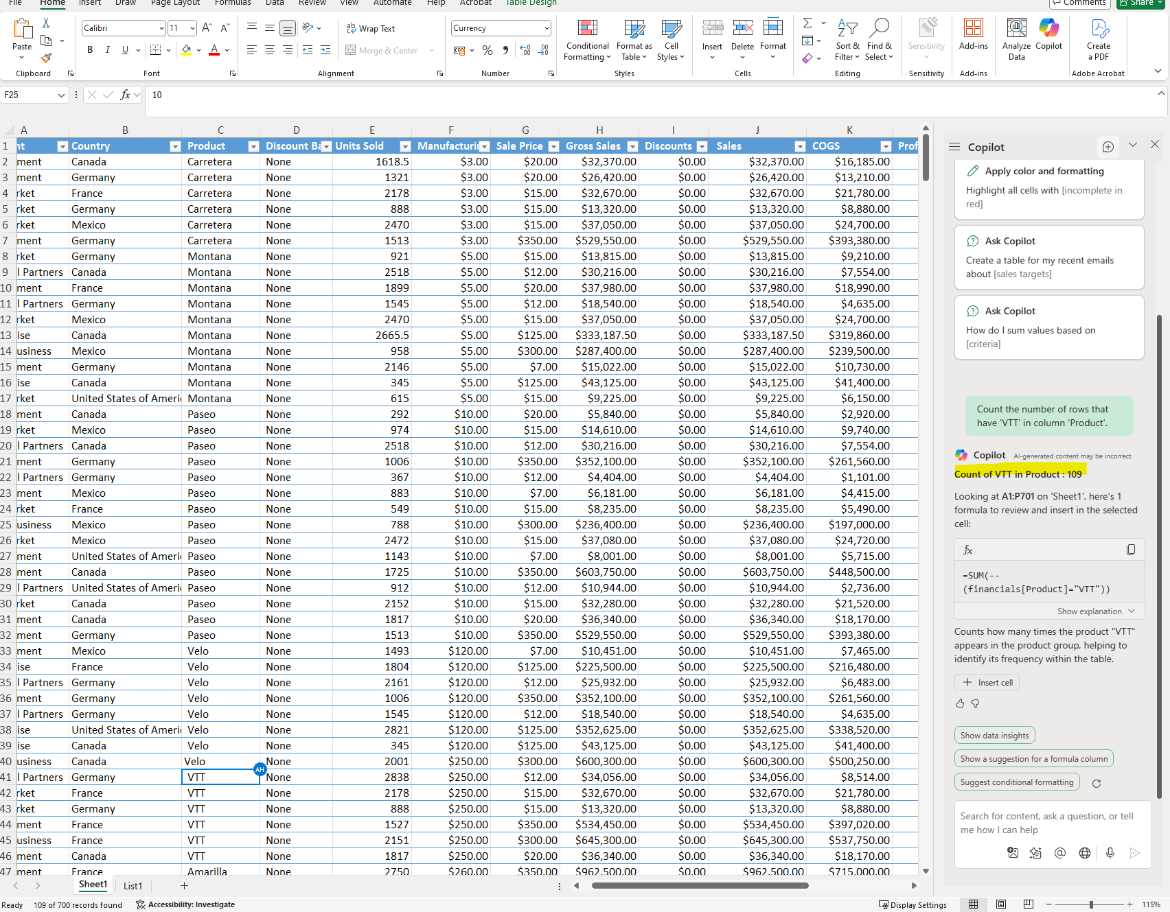1170x912 pixels.
Task: Click the Copilot message input field
Action: click(x=1047, y=823)
